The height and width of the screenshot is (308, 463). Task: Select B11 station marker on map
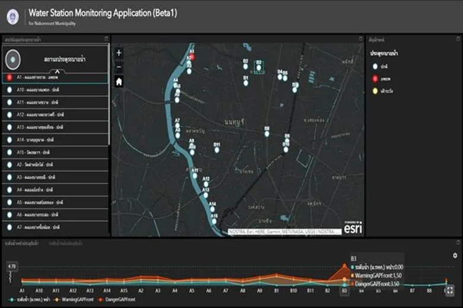(217, 150)
